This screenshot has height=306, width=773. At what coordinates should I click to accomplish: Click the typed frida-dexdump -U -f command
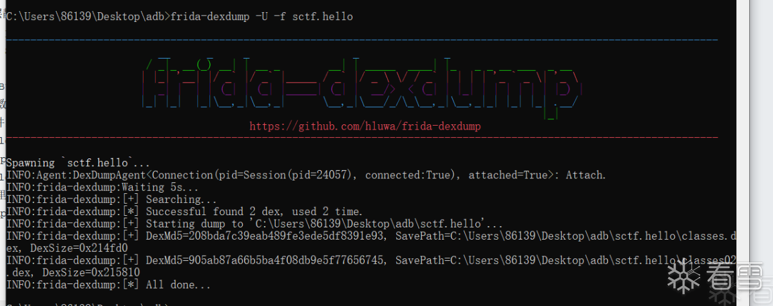point(262,17)
